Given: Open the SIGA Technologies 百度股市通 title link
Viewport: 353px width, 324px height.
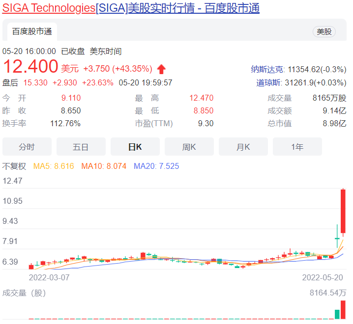Looking at the screenshot, I should click(x=131, y=8).
